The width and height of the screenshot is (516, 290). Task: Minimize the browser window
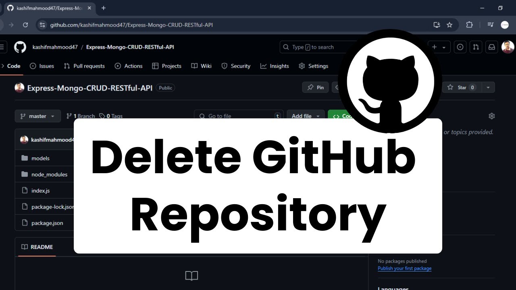(x=483, y=8)
